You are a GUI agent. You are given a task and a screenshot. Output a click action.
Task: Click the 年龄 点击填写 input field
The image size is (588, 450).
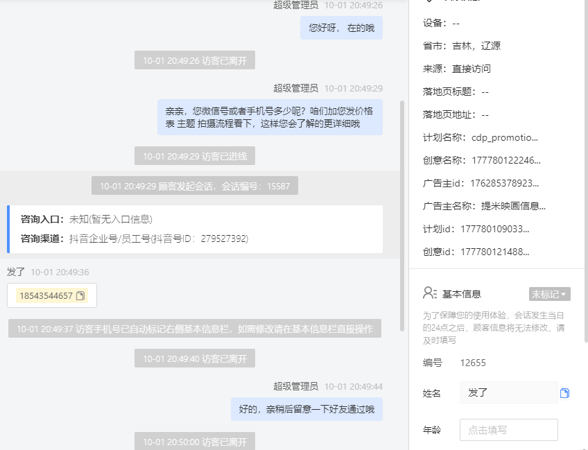coord(508,430)
